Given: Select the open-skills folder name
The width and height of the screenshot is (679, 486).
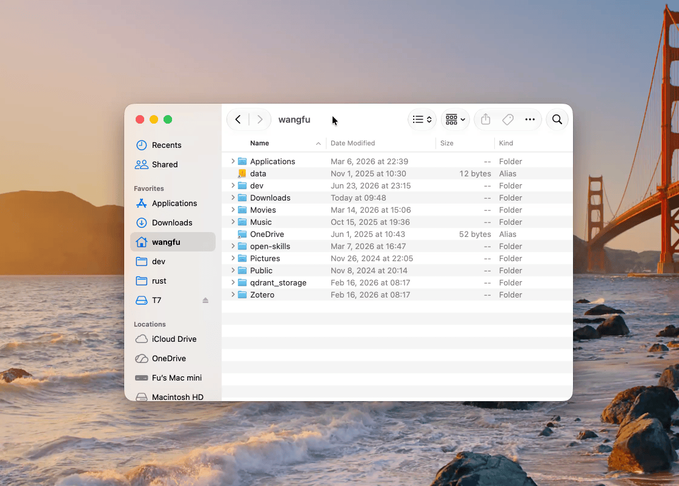Looking at the screenshot, I should (270, 247).
